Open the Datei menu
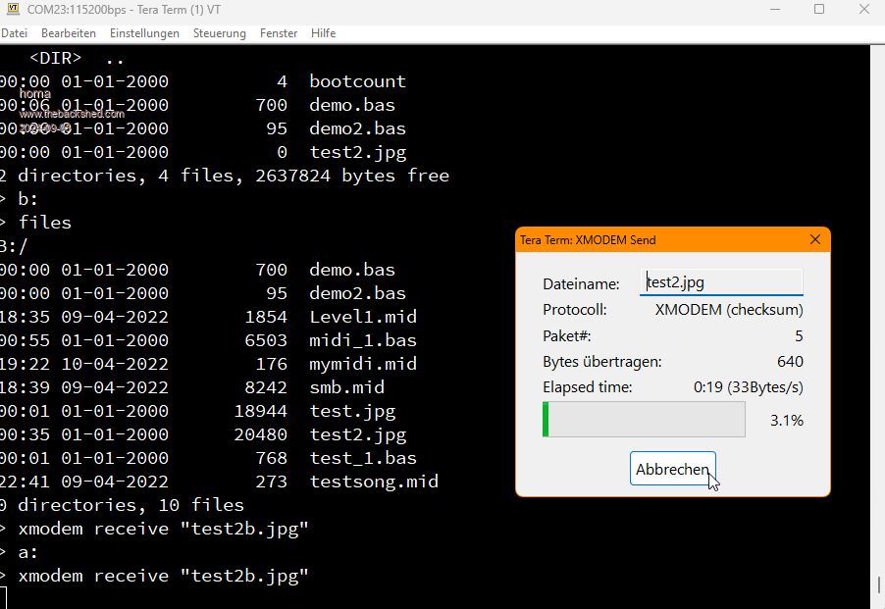This screenshot has width=885, height=609. [x=14, y=33]
